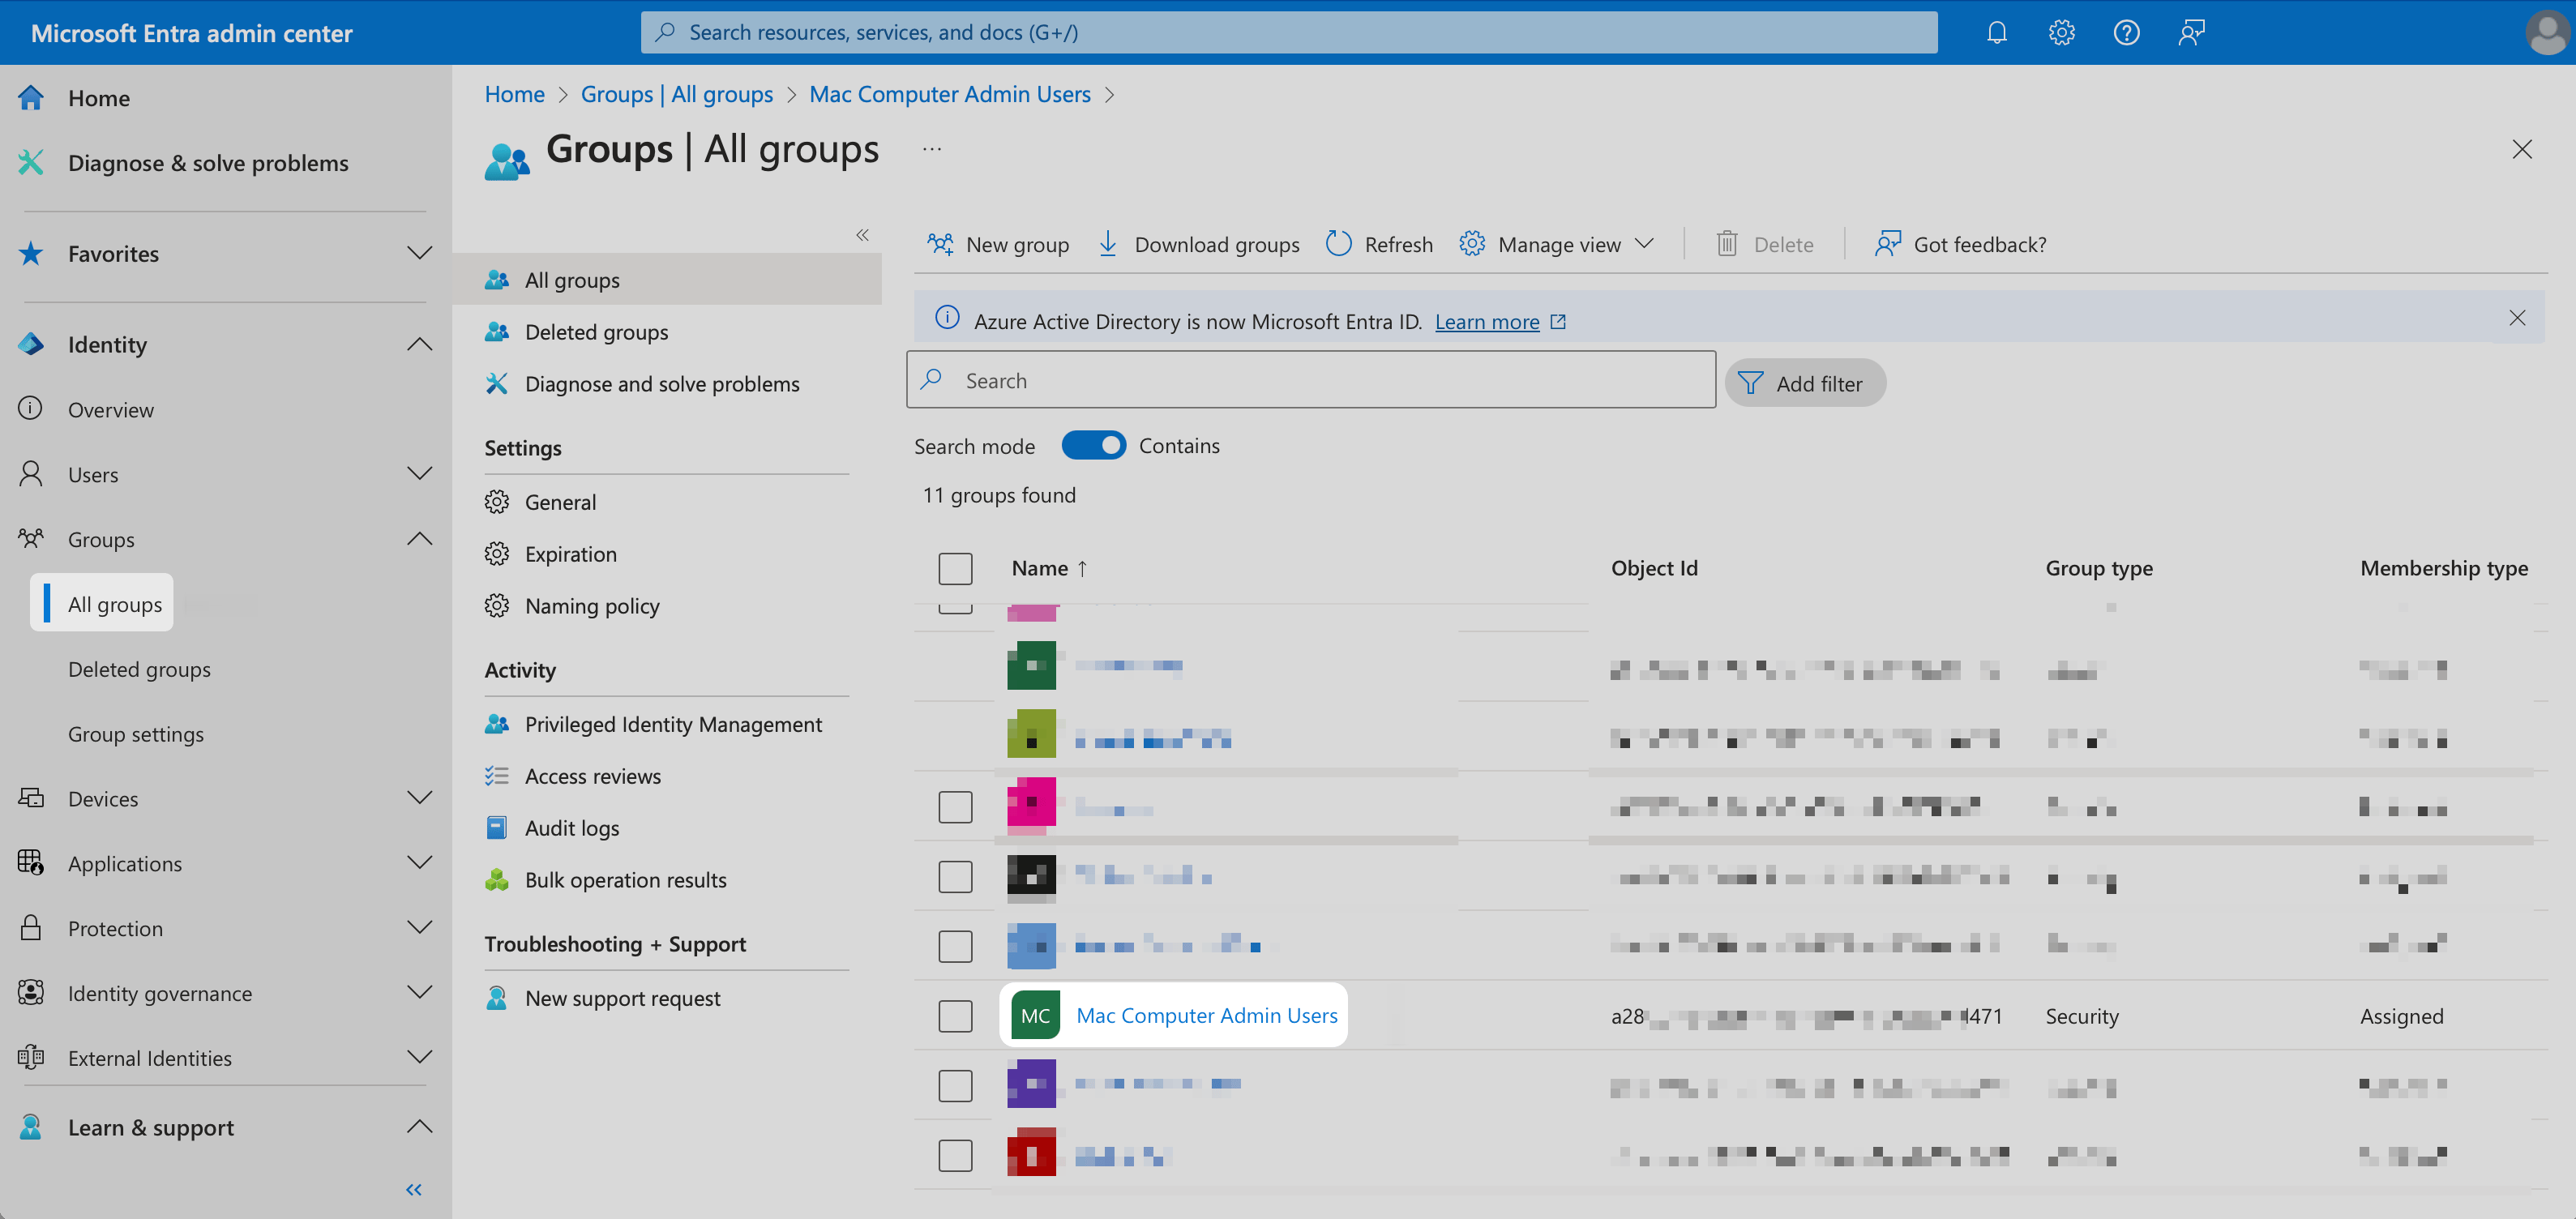Image resolution: width=2576 pixels, height=1219 pixels.
Task: Click the Devices icon in sidebar
Action: 31,797
